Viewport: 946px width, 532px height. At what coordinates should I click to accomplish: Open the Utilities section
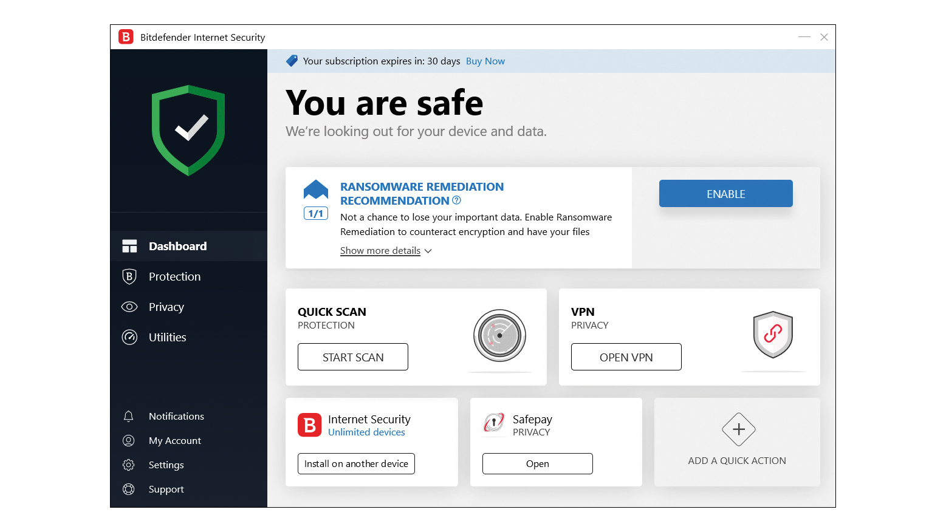pyautogui.click(x=167, y=337)
